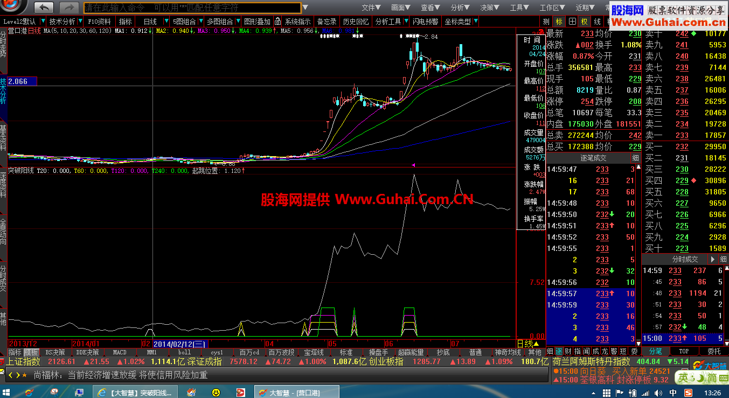Click the back navigation arrow icon
729x398 pixels.
[x=43, y=8]
